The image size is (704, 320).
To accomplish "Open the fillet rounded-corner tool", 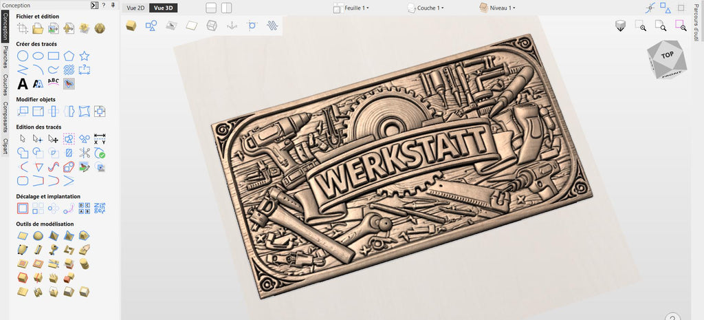I will tap(23, 181).
